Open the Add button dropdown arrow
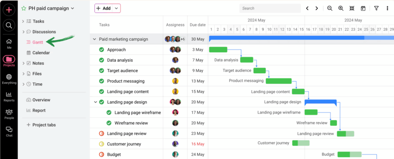This screenshot has width=394, height=159. pos(116,8)
